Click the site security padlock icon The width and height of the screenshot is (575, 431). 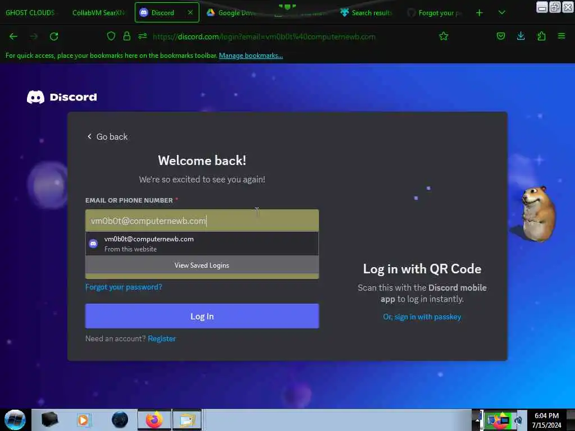[127, 36]
